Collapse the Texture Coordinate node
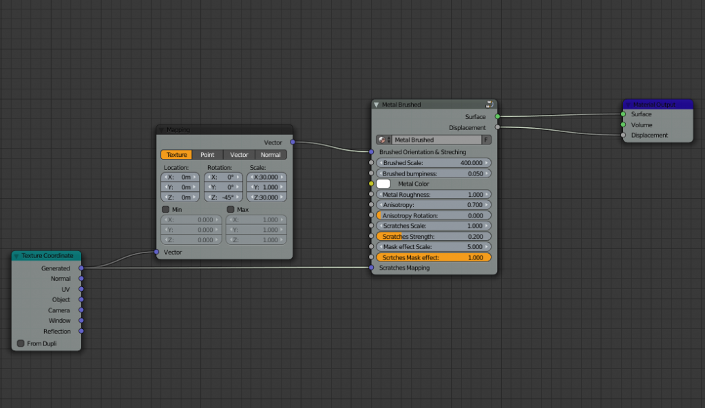The image size is (705, 408). coord(17,256)
